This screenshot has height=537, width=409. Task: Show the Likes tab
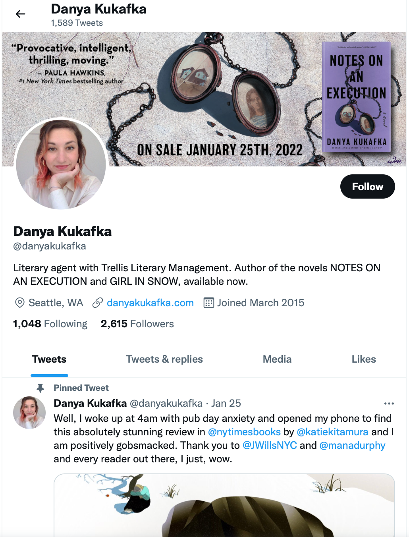pos(364,359)
